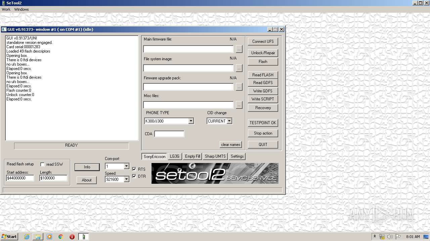430x241 pixels.
Task: Switch to the Settings tab
Action: [x=237, y=156]
